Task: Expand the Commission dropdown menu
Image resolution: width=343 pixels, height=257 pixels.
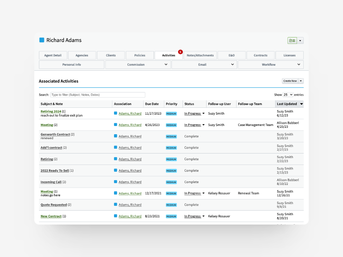Action: [166, 65]
